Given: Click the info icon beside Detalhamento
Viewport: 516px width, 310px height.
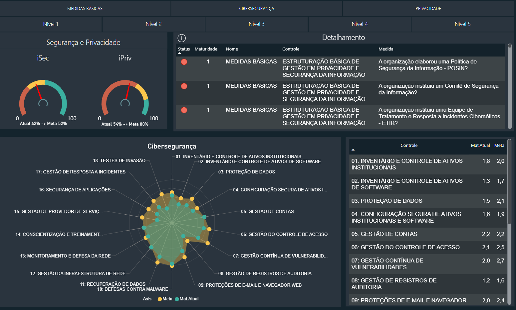Looking at the screenshot, I should (181, 38).
